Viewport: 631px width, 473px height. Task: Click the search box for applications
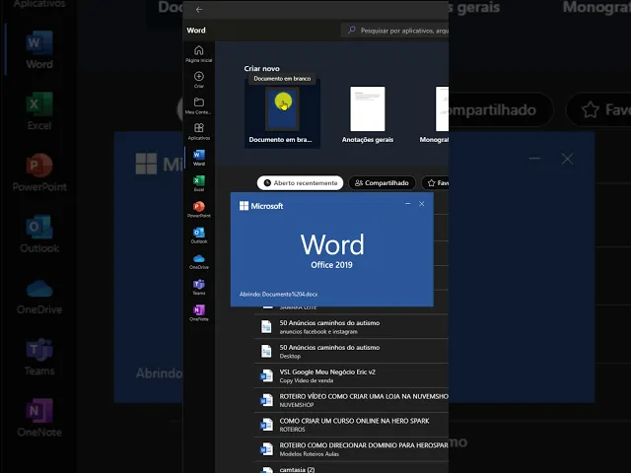pyautogui.click(x=396, y=31)
